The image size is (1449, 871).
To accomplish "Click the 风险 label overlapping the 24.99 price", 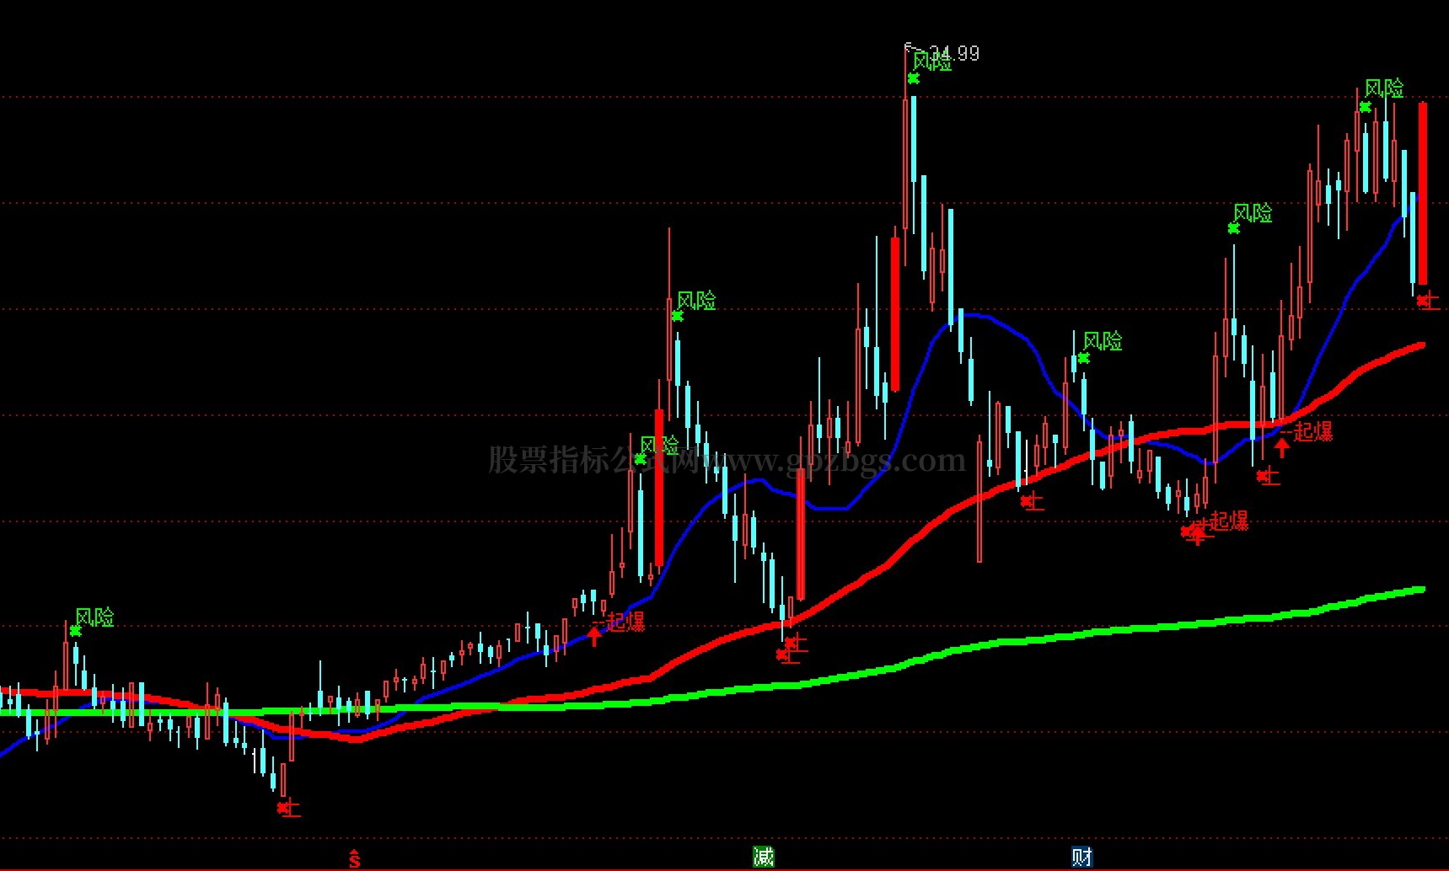I will tap(932, 61).
